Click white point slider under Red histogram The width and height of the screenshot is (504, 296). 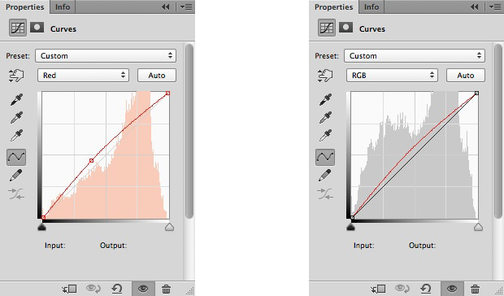click(169, 227)
